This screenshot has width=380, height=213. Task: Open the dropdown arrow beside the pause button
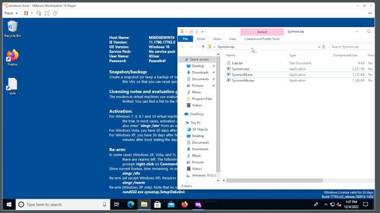(x=31, y=13)
